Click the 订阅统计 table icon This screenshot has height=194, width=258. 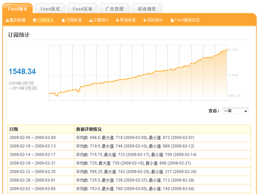click(x=35, y=20)
